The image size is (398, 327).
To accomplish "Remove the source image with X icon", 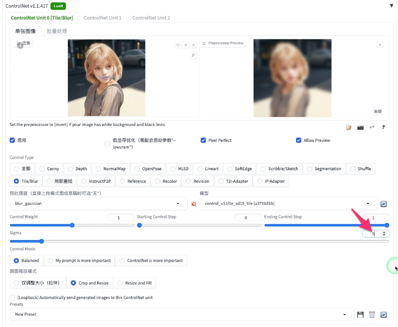I will point(193,45).
